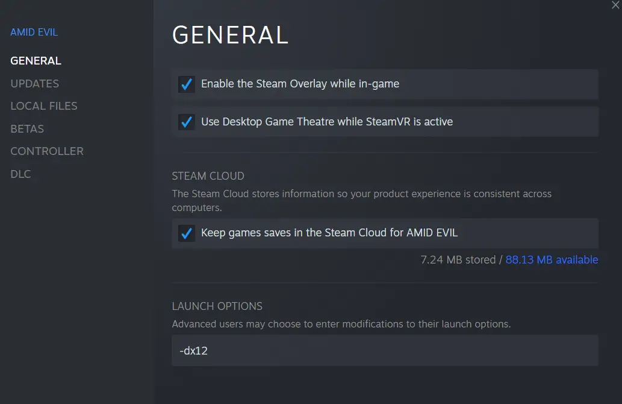Click the LAUNCH OPTIONS section heading
The image size is (622, 404).
[x=217, y=306]
